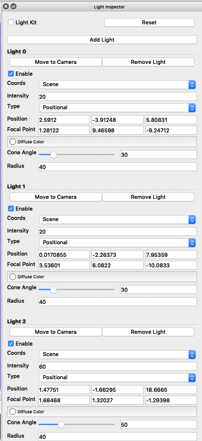Screen dimensions: 202x441
Task: Open Light 1 Type dropdown showing Positional
Action: [x=118, y=243]
